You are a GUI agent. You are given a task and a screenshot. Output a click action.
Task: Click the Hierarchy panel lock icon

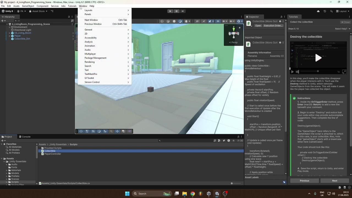[69, 17]
